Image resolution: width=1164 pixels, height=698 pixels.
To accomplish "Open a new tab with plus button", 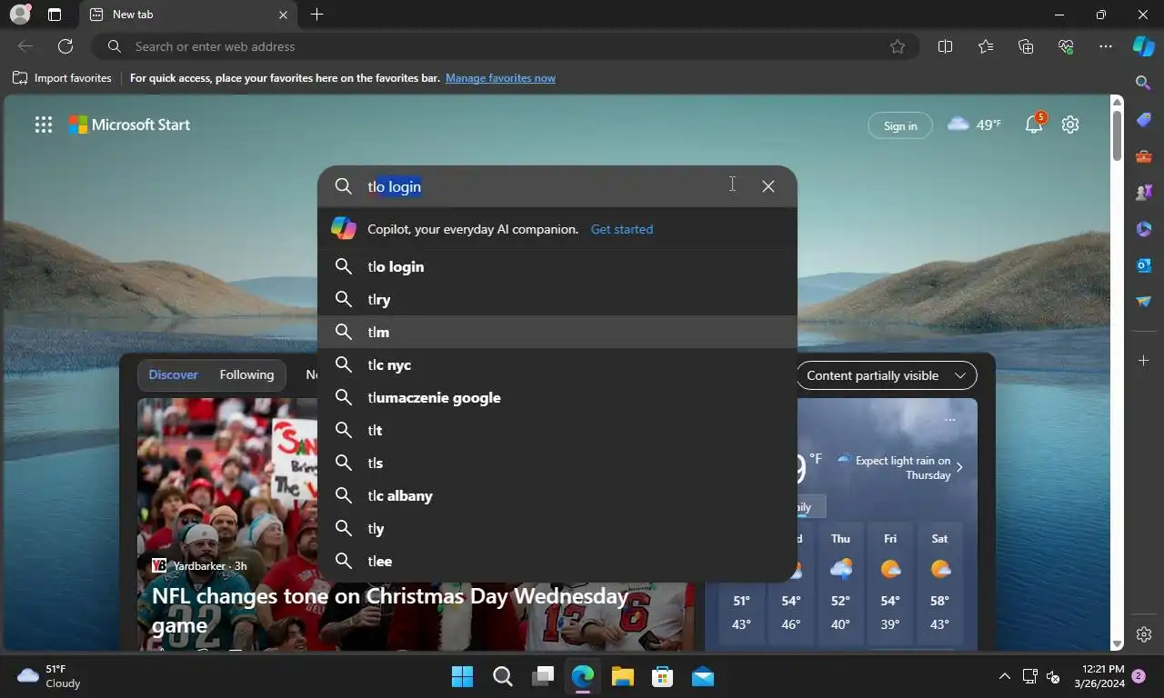I will pyautogui.click(x=316, y=15).
